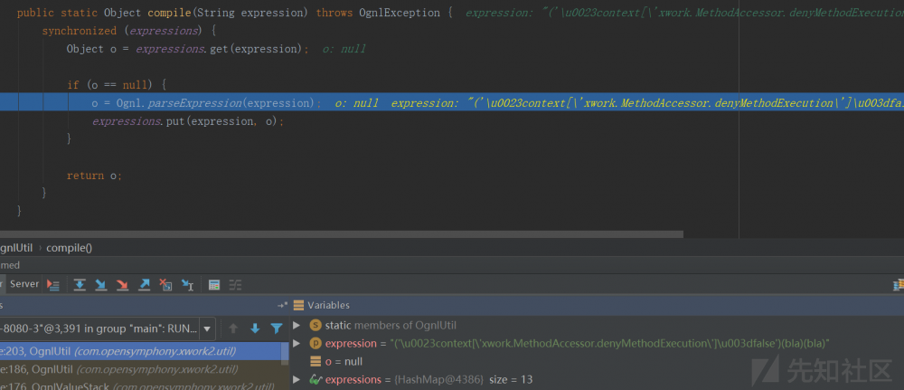Click the Trace Current Stream Chain icon

[235, 284]
